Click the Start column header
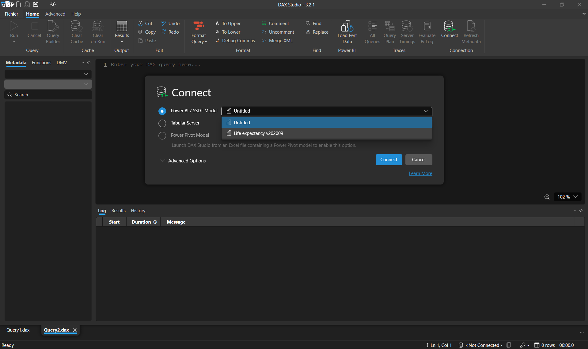 [114, 222]
